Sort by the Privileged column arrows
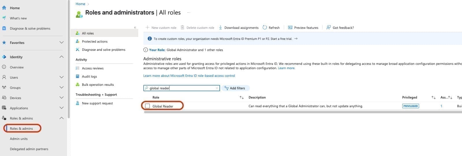The height and width of the screenshot is (156, 462). [433, 97]
